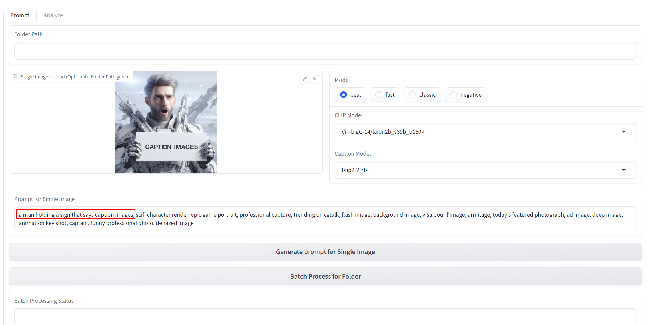The width and height of the screenshot is (659, 325).
Task: Expand the Caption Model dropdown arrow
Action: (624, 170)
